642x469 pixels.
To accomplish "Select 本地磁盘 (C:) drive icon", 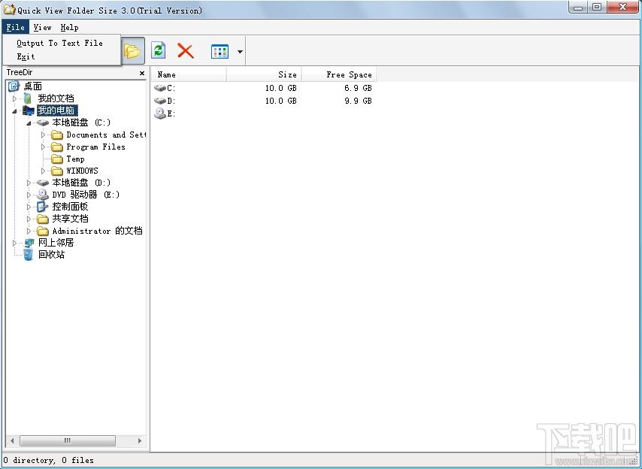I will [x=43, y=123].
